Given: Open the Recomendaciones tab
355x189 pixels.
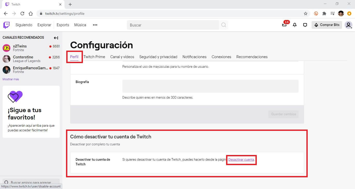Looking at the screenshot, I should (x=252, y=57).
